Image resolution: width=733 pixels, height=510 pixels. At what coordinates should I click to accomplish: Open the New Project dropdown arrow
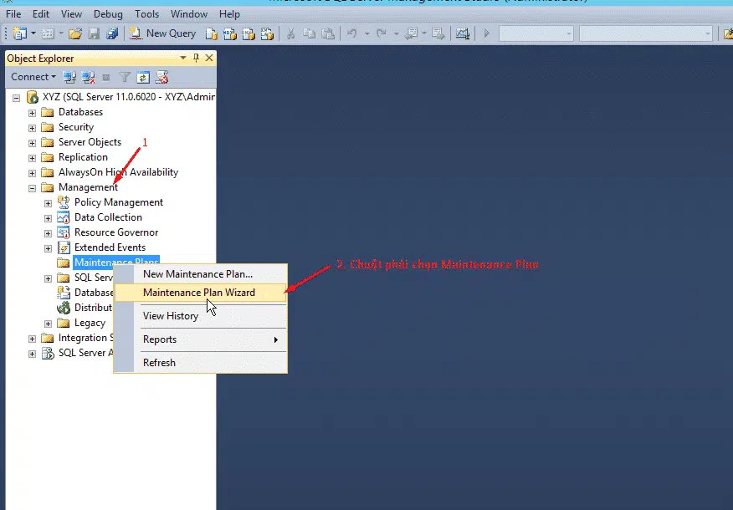pos(33,33)
